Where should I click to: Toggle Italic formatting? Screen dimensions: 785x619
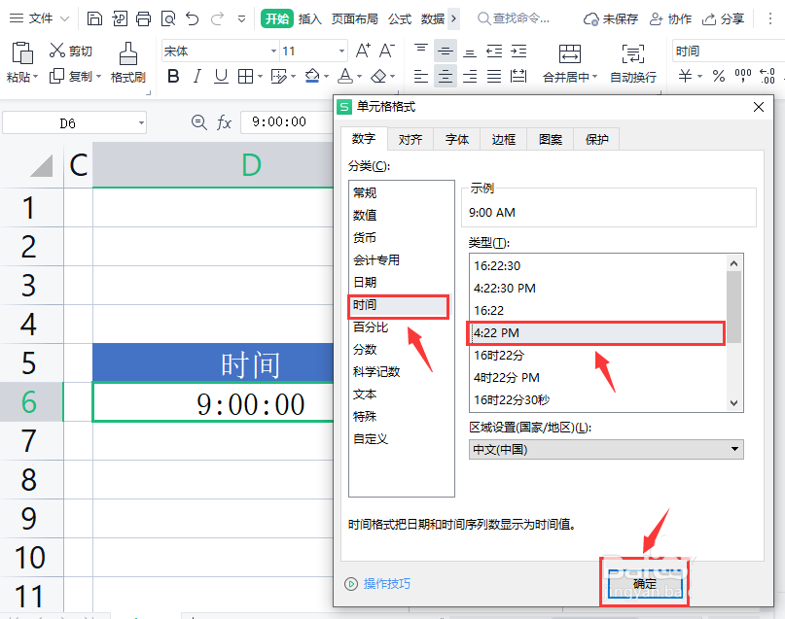click(197, 77)
